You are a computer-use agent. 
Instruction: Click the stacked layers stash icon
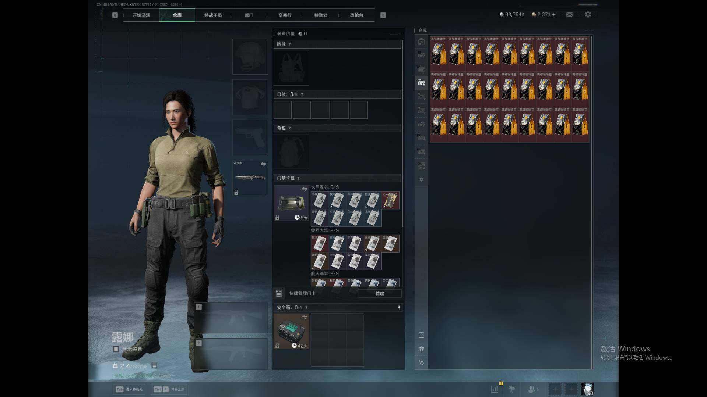coord(421,348)
